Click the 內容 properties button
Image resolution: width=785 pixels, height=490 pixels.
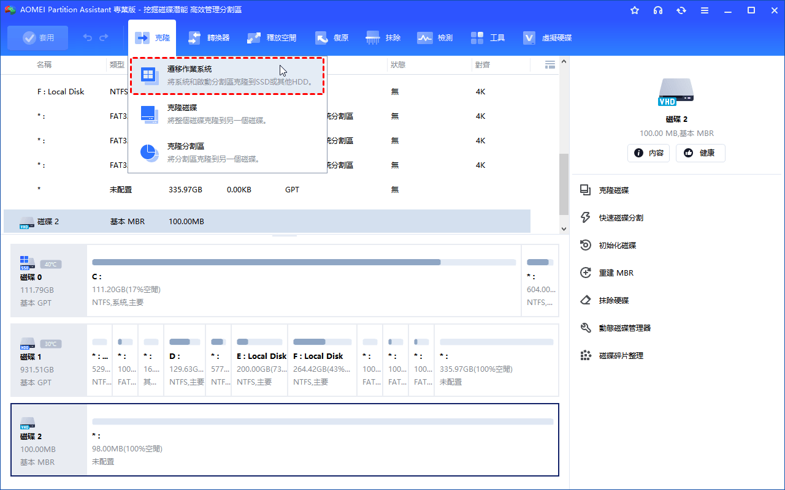coord(648,153)
